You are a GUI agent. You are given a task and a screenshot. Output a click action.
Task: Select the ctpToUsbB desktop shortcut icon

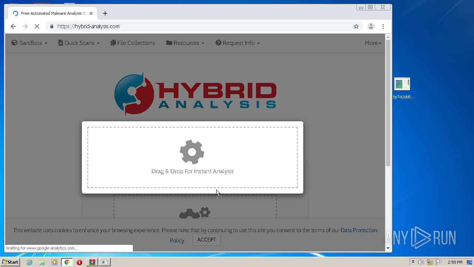402,88
